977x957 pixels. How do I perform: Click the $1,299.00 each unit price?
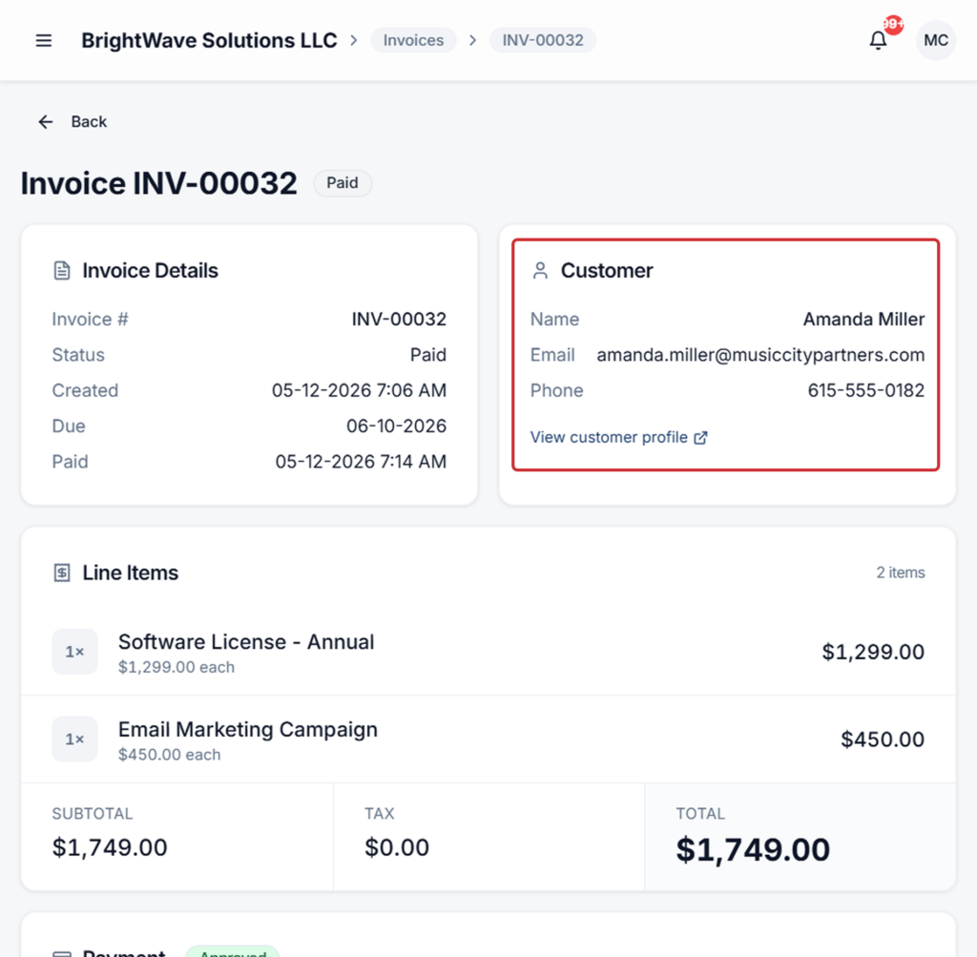pyautogui.click(x=177, y=667)
